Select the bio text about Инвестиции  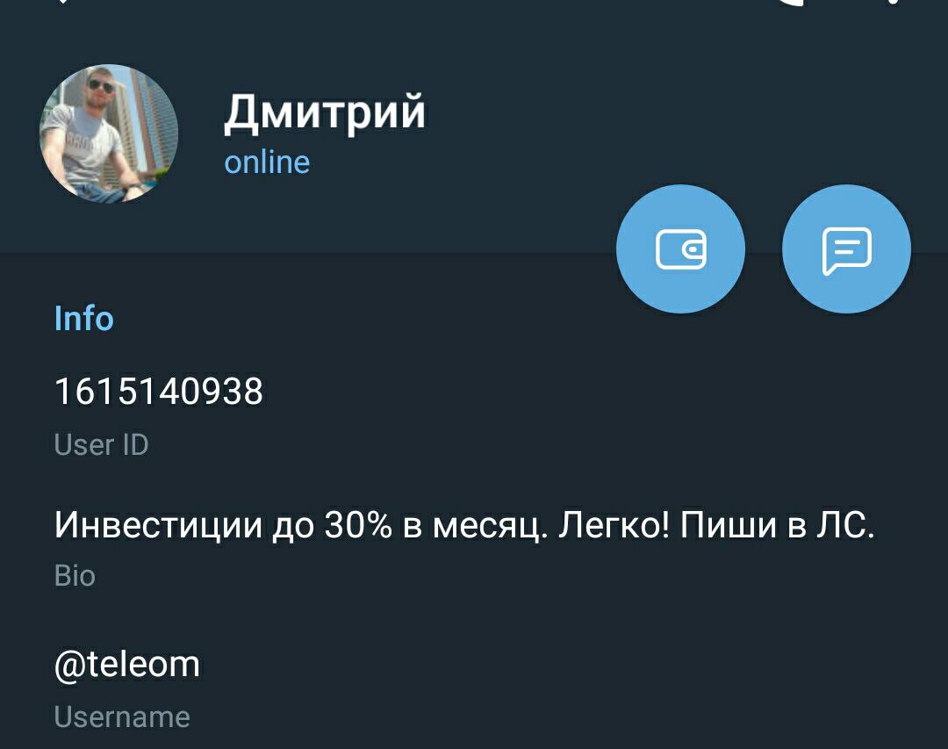tap(464, 525)
